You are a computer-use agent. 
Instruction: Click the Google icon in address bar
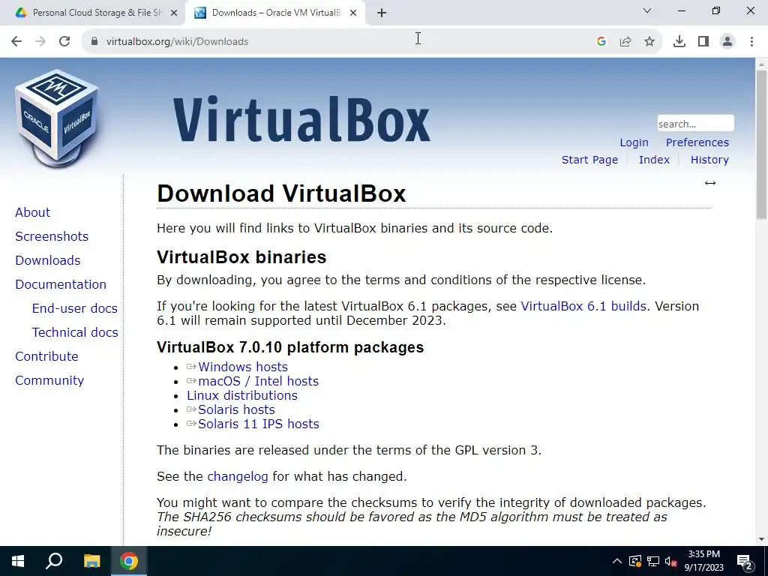[601, 41]
